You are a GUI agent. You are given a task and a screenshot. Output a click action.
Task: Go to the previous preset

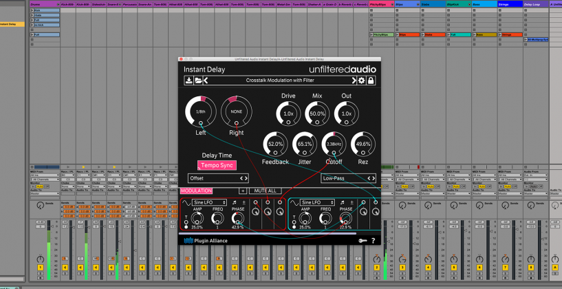point(206,81)
